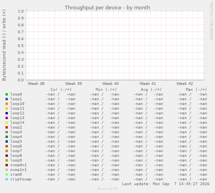
Task: Select the loop10 device label
Action: coord(17,104)
